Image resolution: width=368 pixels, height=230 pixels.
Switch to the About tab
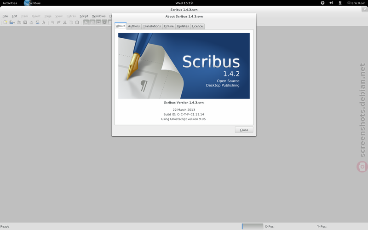[x=121, y=26]
